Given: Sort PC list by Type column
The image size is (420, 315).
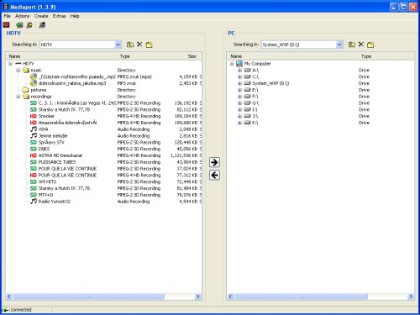Looking at the screenshot, I should 378,56.
